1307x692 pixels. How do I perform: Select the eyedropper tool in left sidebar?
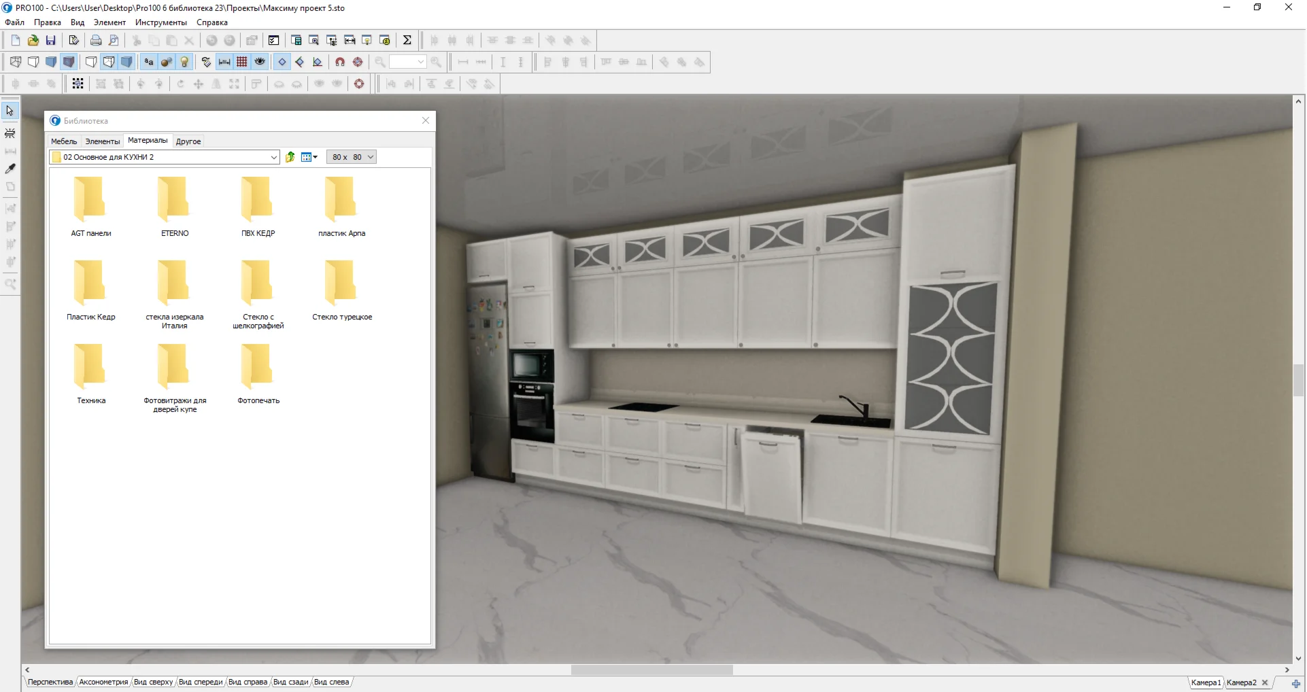coord(10,169)
